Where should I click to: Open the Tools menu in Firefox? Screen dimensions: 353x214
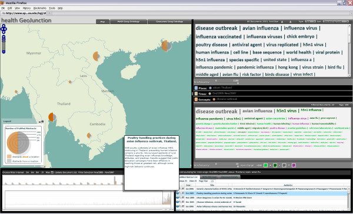[52, 8]
